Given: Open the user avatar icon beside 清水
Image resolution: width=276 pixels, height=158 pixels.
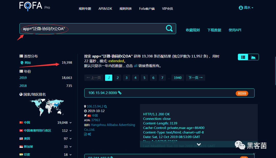Looking at the screenshot, I should click(241, 8).
